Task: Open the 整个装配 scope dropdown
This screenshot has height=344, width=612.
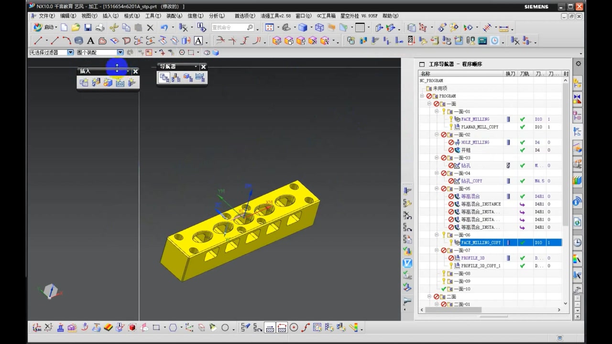Action: pos(120,53)
